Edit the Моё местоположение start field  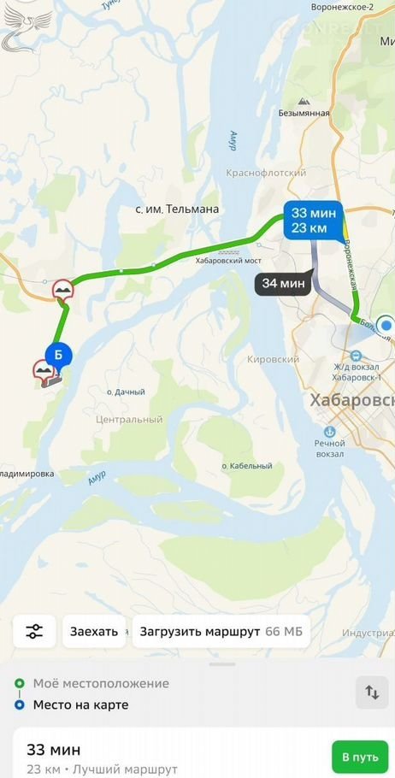click(101, 683)
